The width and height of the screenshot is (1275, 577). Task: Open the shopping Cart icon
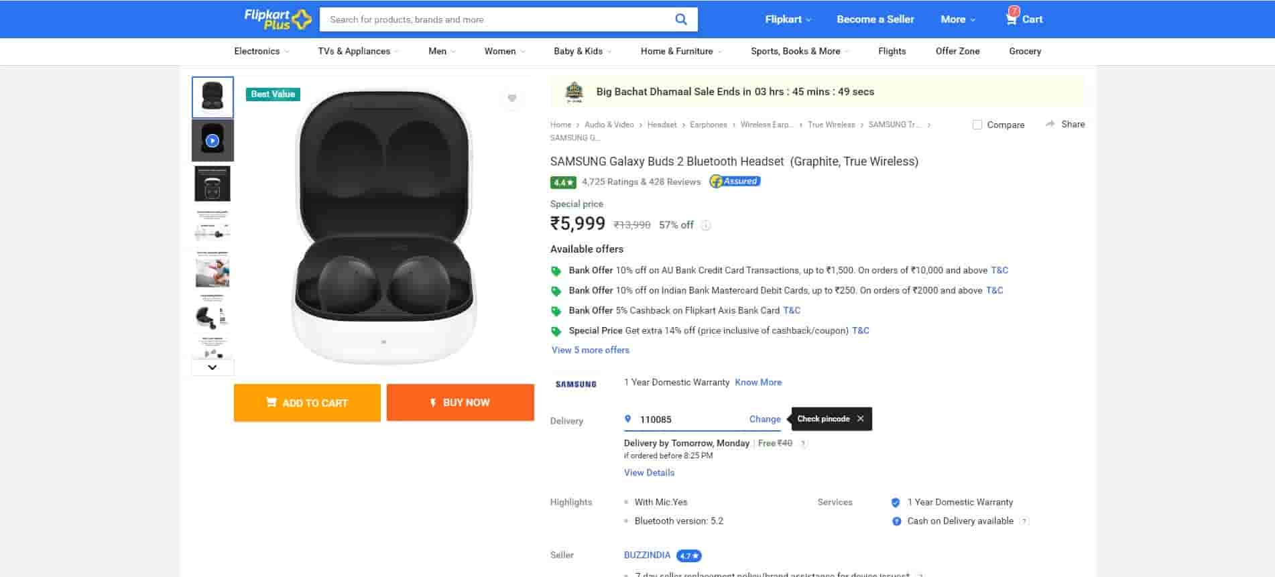pyautogui.click(x=1012, y=18)
